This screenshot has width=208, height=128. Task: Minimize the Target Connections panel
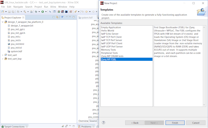(x=70, y=126)
